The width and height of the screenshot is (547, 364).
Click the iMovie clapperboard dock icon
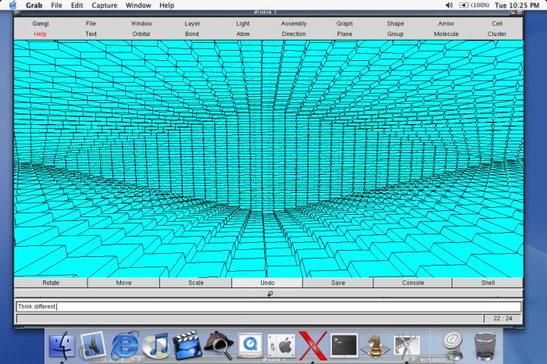click(x=188, y=344)
